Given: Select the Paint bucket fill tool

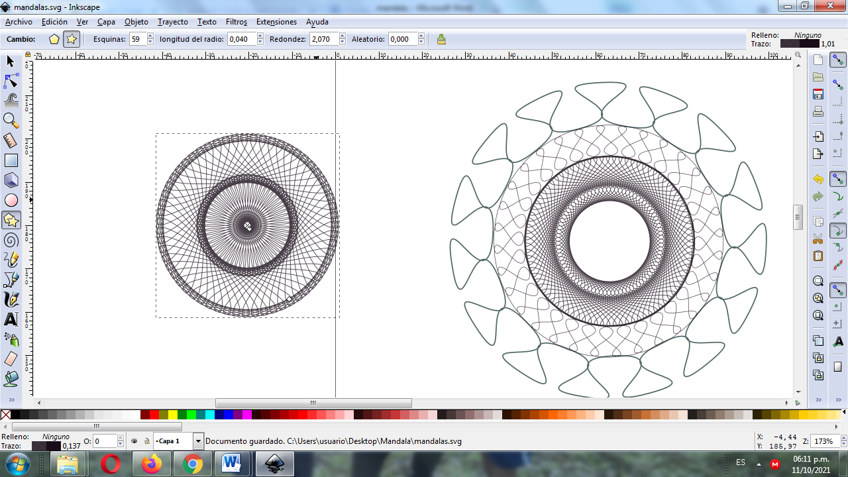Looking at the screenshot, I should coord(11,379).
